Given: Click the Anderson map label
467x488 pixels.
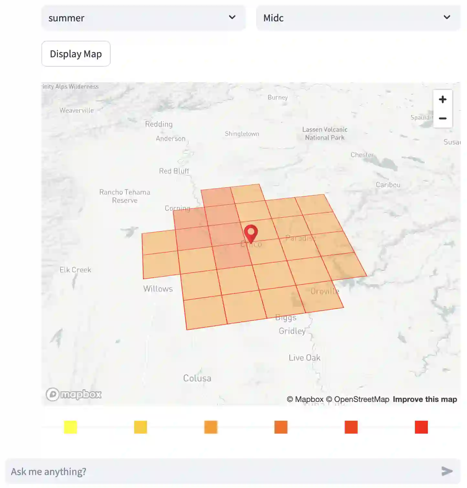Looking at the screenshot, I should [x=171, y=139].
